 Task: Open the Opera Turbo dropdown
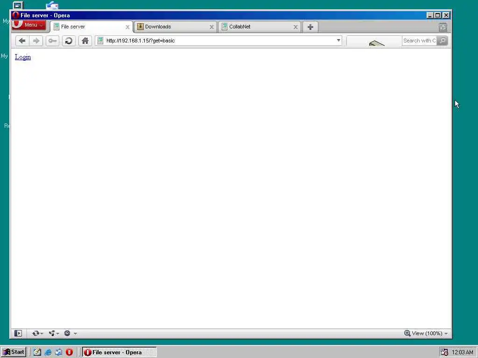click(x=70, y=333)
